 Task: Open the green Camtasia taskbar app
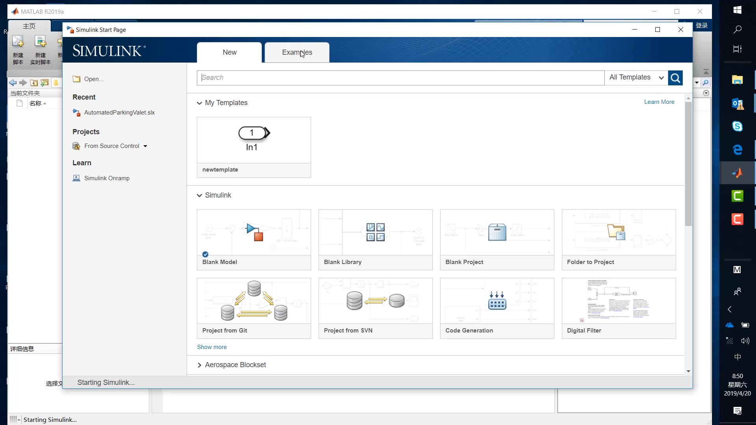coord(737,196)
